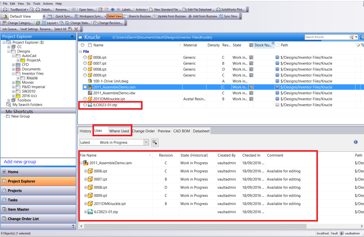Screen dimensions: 364x237
Task: Click the printer icon before ToolBarsList
Action: [x=5, y=10]
